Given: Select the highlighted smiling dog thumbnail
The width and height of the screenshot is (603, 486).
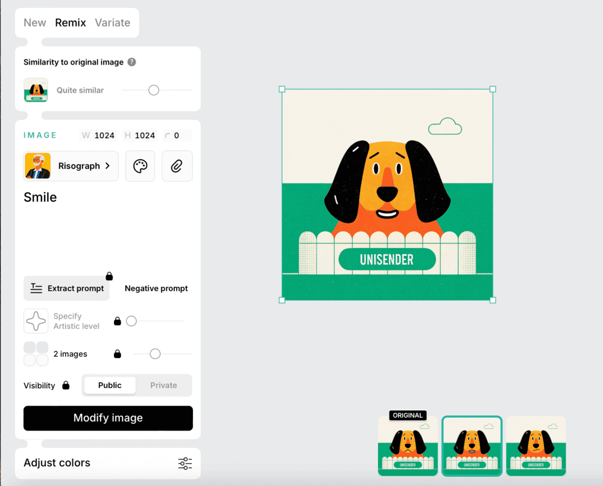Looking at the screenshot, I should pyautogui.click(x=472, y=446).
